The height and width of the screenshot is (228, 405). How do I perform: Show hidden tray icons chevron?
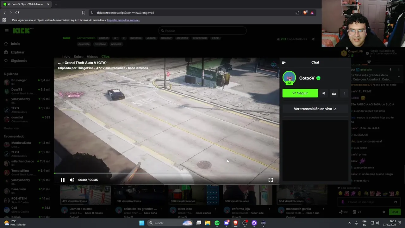coord(350,223)
